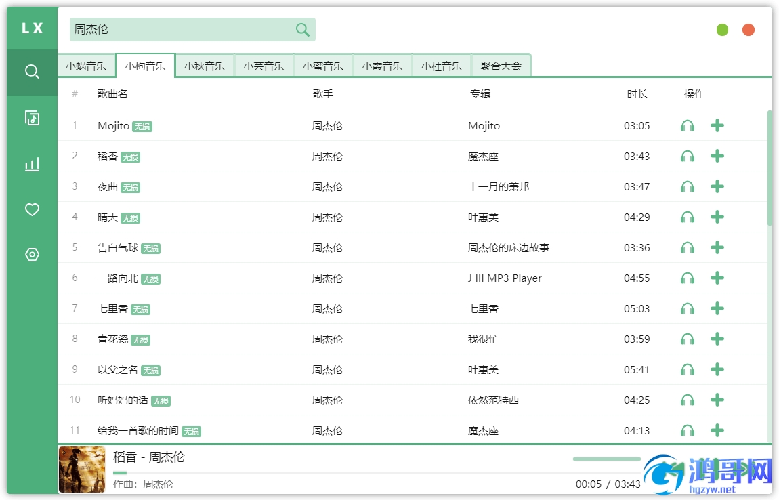The image size is (779, 500).
Task: Click the red close window dot
Action: point(749,30)
